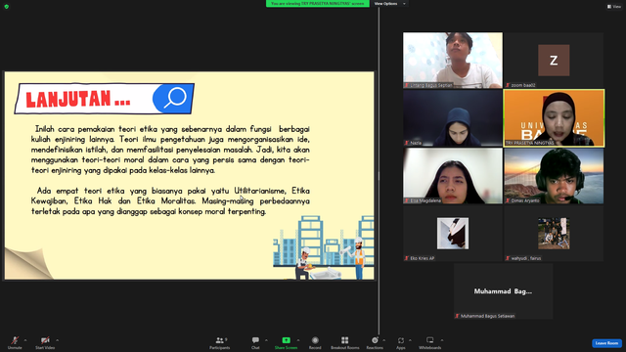Image resolution: width=626 pixels, height=352 pixels.
Task: Select zoom baa02 participant tile
Action: pyautogui.click(x=554, y=61)
